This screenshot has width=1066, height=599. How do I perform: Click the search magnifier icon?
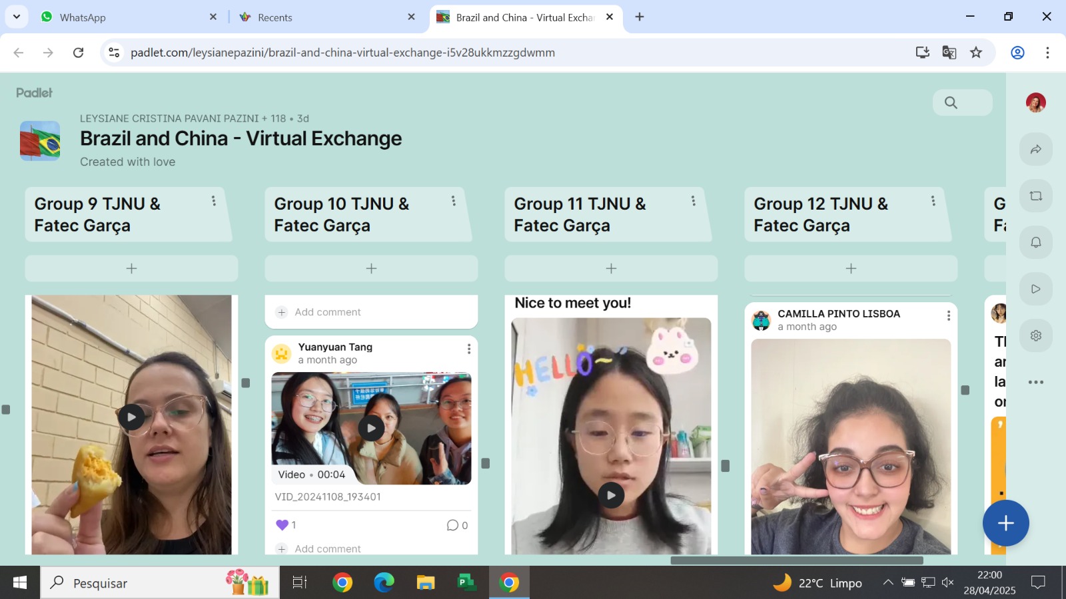point(951,102)
